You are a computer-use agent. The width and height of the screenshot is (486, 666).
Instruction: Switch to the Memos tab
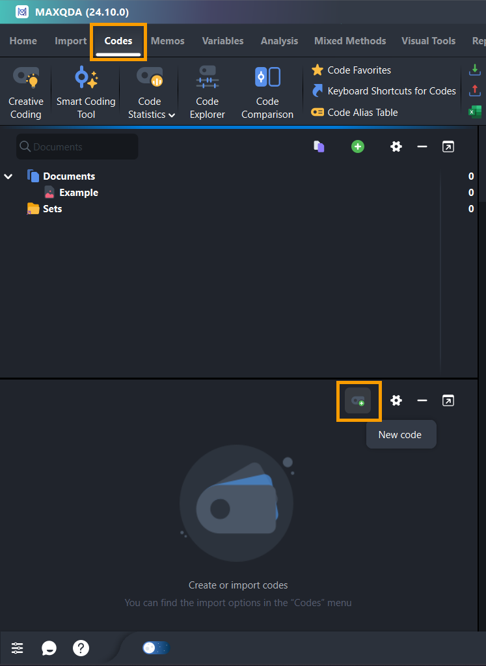click(167, 41)
